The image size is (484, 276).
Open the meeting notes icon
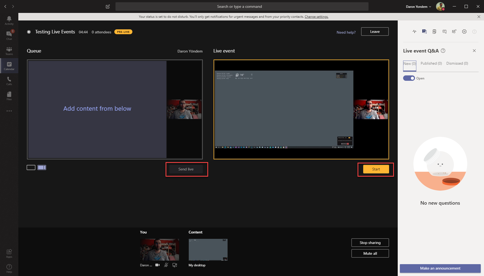434,32
